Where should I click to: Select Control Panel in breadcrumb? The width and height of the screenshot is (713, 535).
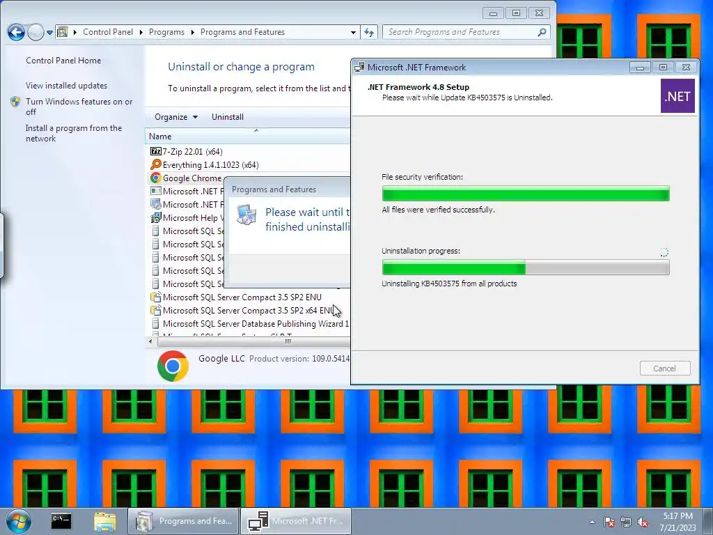(x=108, y=32)
